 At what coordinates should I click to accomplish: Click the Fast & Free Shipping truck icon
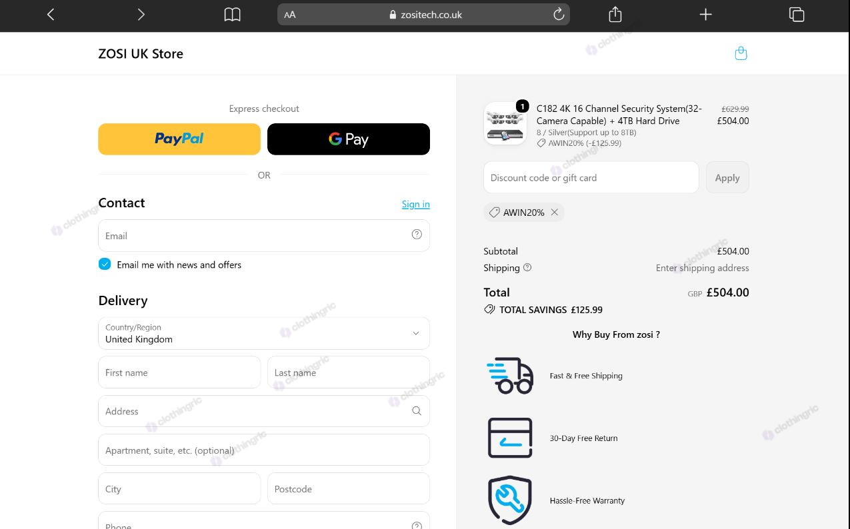click(x=510, y=376)
